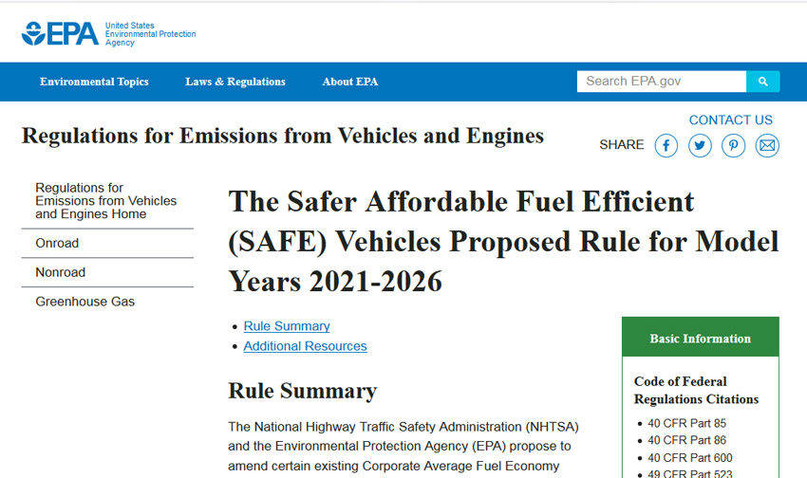Open the Onroad sidebar link
807x478 pixels.
pyautogui.click(x=57, y=243)
